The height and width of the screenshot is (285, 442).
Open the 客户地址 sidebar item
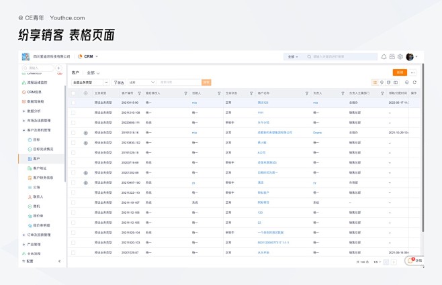(40, 168)
